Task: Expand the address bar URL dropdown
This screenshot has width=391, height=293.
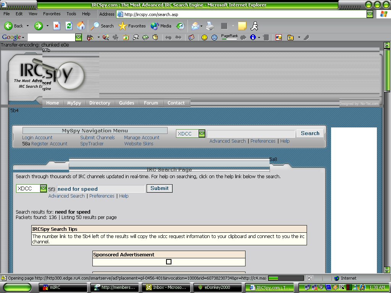Action: pos(370,14)
